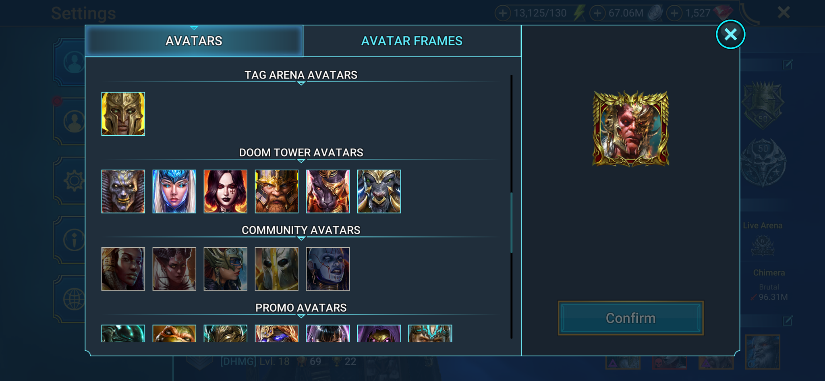Open the Avatars tab
The height and width of the screenshot is (381, 825).
pos(194,41)
